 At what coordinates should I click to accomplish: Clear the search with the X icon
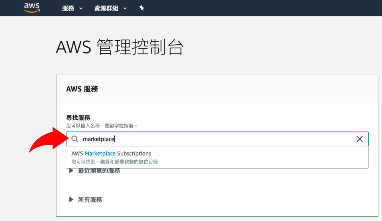(360, 139)
